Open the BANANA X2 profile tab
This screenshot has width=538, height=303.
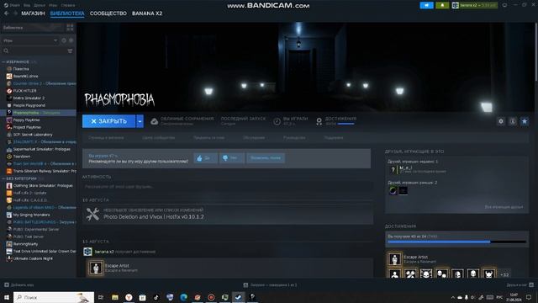(x=147, y=13)
